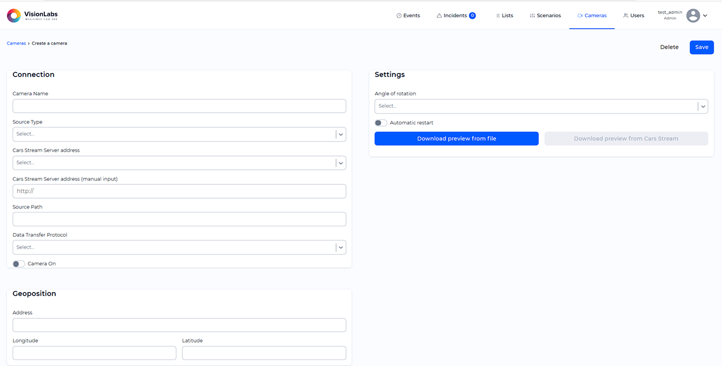
Task: Click the Cameras icon in the navigation bar
Action: [579, 15]
